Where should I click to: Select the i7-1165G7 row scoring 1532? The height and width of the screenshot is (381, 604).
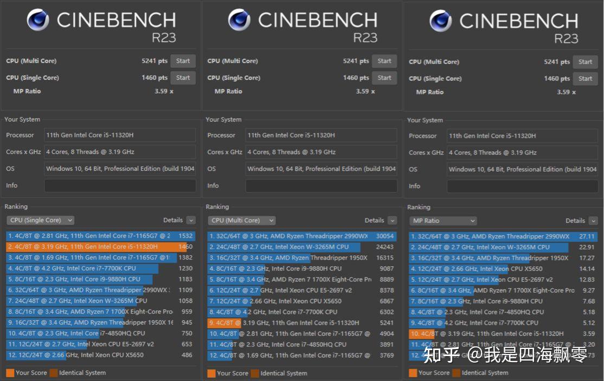tap(100, 236)
